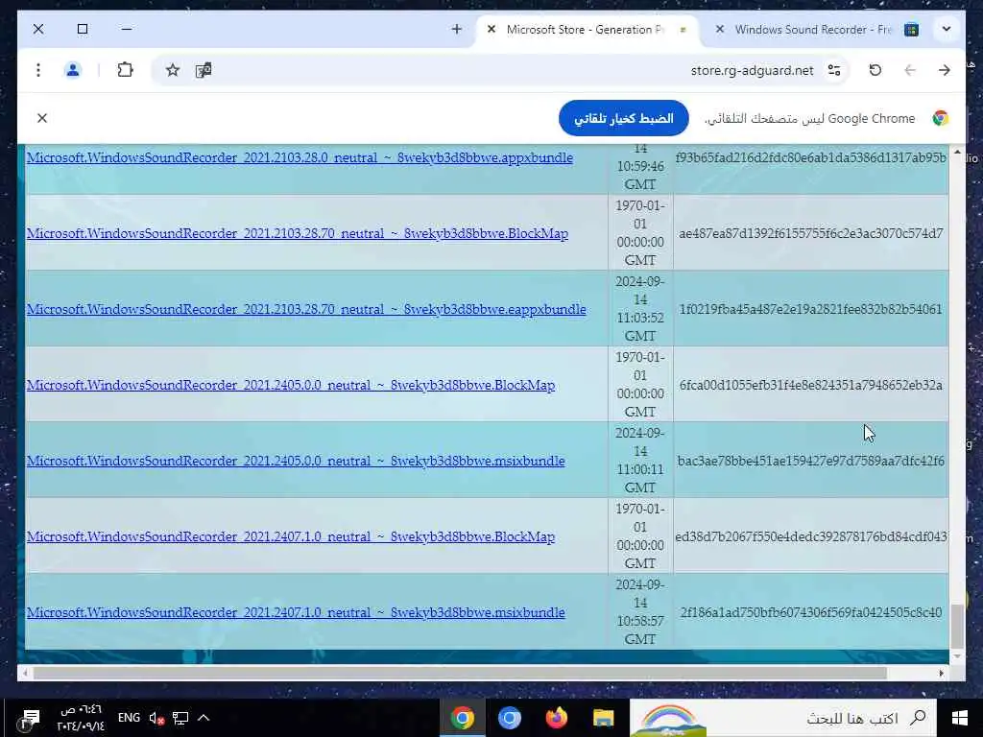This screenshot has height=737, width=983.
Task: Select hash text starting with f93b65fad216
Action: click(810, 157)
